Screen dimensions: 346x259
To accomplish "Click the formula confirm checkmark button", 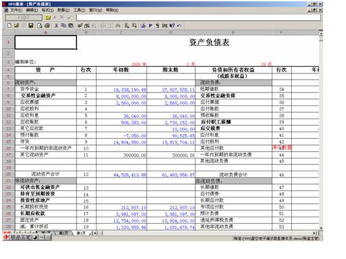I will [69, 18].
